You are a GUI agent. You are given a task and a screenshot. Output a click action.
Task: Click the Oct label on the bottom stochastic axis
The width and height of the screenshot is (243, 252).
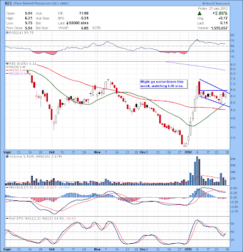(52, 249)
